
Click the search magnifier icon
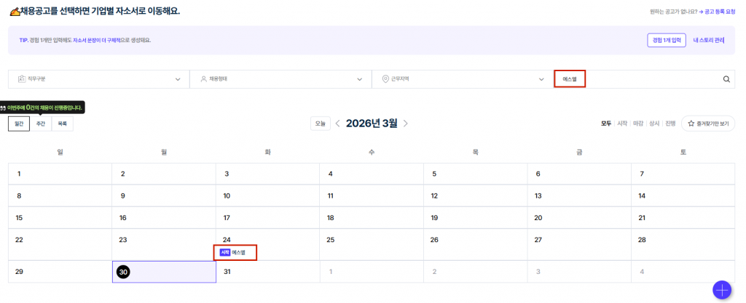point(726,79)
